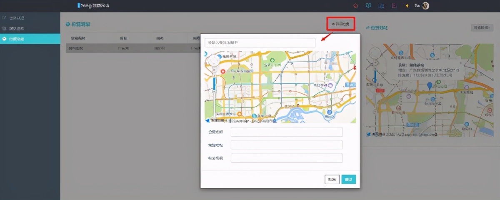Click the teal confirm button in dialog

(x=348, y=180)
